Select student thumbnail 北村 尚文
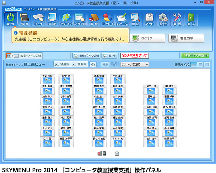 47,132
